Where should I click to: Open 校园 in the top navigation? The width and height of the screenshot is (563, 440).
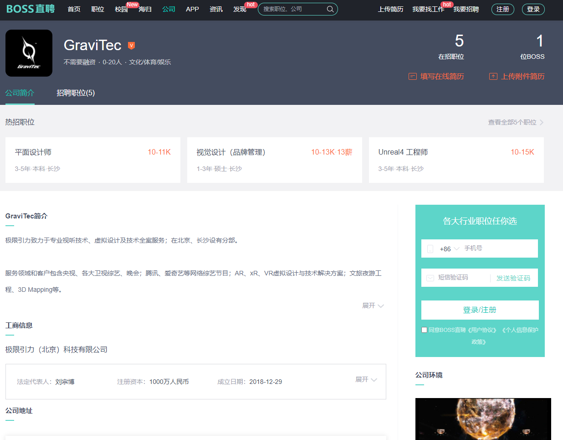click(121, 9)
